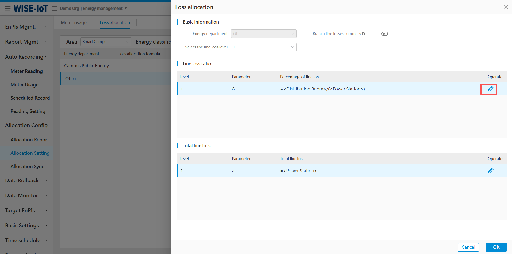Image resolution: width=512 pixels, height=254 pixels.
Task: Toggle the Branch line losses summary switch
Action: coord(384,34)
